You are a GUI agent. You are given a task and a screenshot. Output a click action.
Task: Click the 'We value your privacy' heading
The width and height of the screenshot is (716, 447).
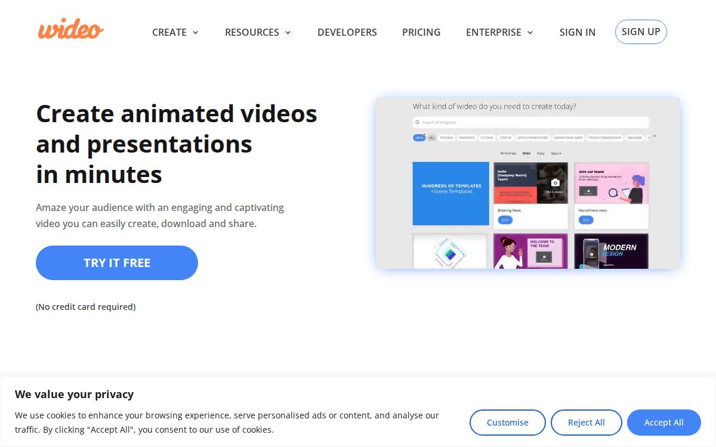click(x=75, y=394)
